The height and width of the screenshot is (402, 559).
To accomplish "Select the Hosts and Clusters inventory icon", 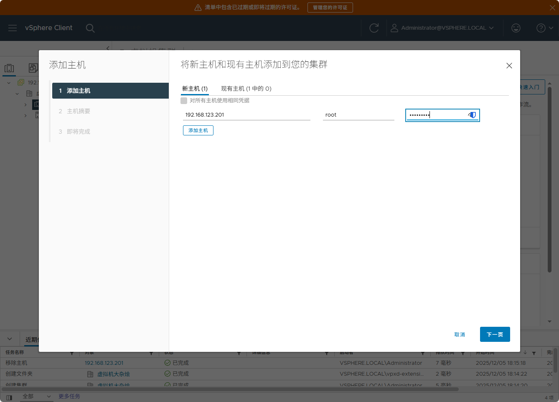I will click(9, 68).
